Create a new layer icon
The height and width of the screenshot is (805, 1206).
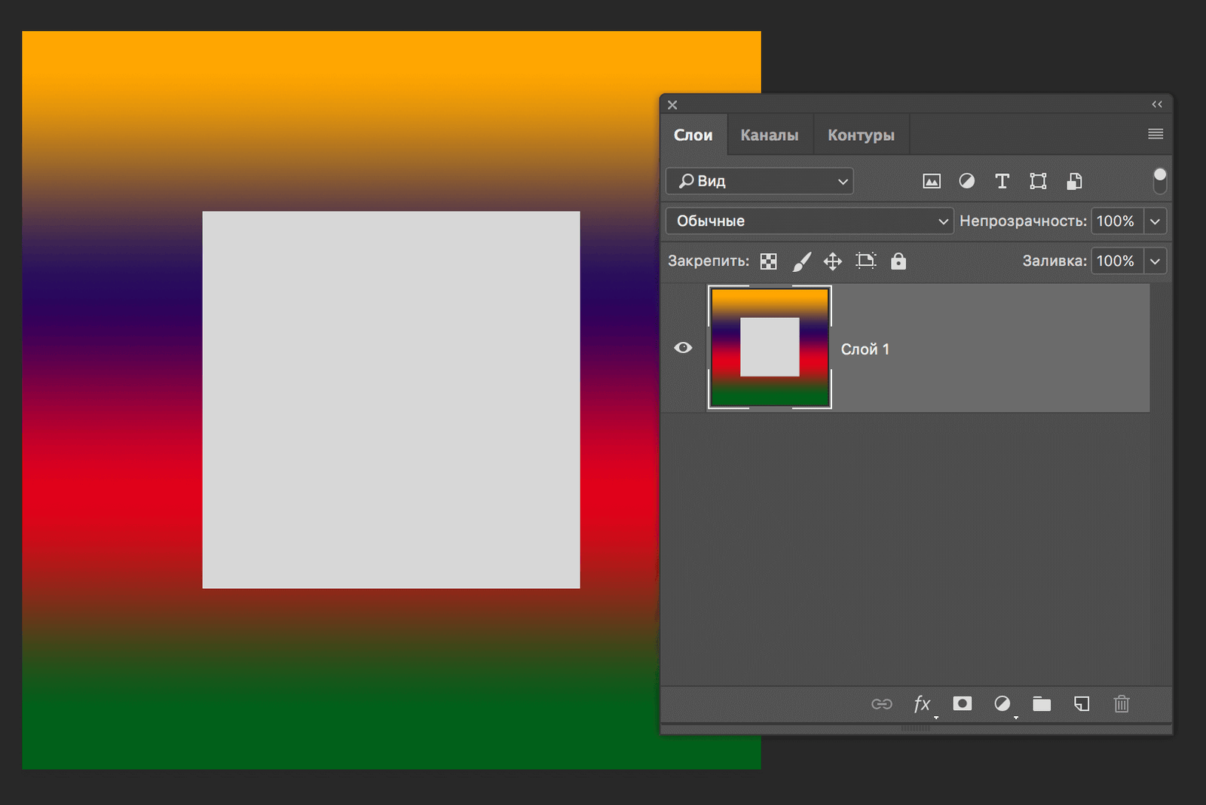[1081, 704]
